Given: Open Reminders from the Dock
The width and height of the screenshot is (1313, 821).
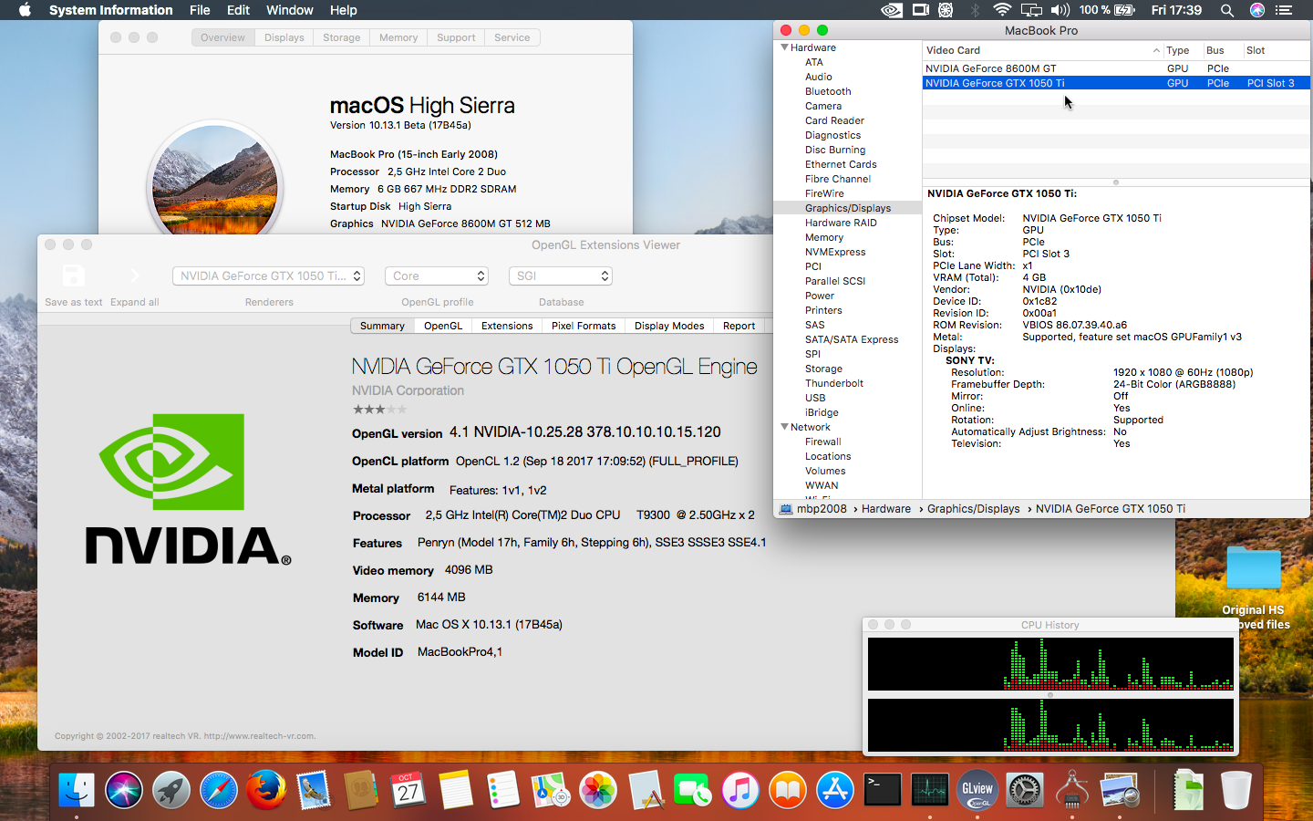Looking at the screenshot, I should pos(503,790).
